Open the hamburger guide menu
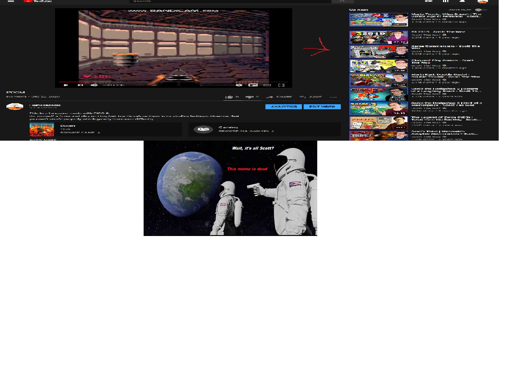Screen dimensions: 508x367 [x=11, y=1]
